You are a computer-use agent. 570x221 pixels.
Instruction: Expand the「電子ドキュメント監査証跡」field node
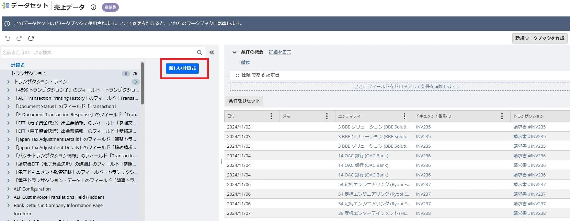[x=8, y=172]
